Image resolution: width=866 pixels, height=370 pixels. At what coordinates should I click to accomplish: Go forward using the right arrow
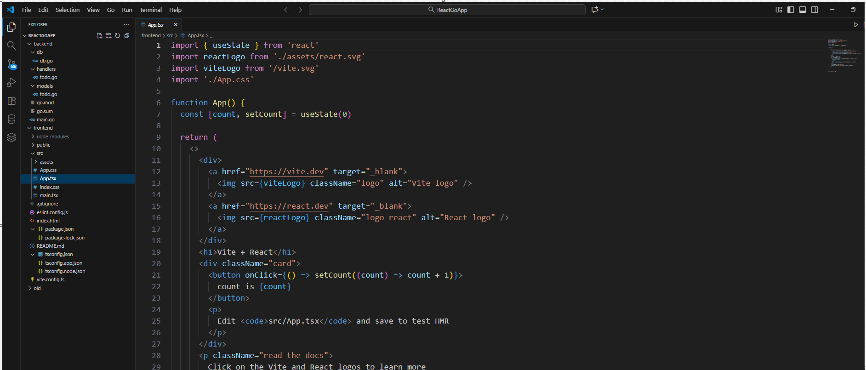[299, 10]
